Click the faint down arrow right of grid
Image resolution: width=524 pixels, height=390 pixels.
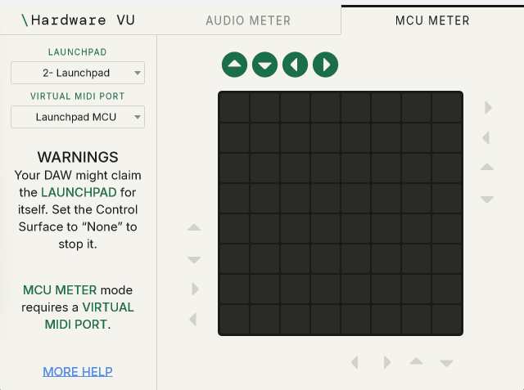pyautogui.click(x=487, y=199)
